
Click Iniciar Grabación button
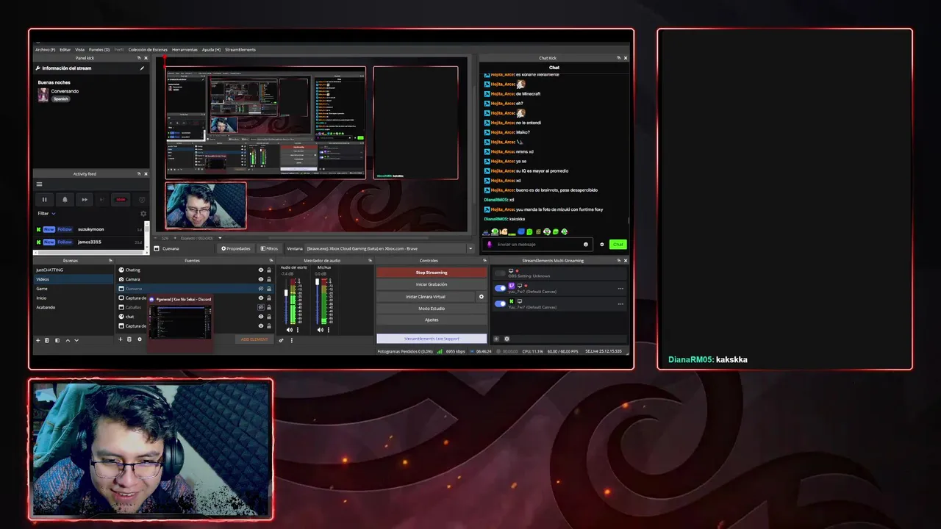(x=432, y=284)
